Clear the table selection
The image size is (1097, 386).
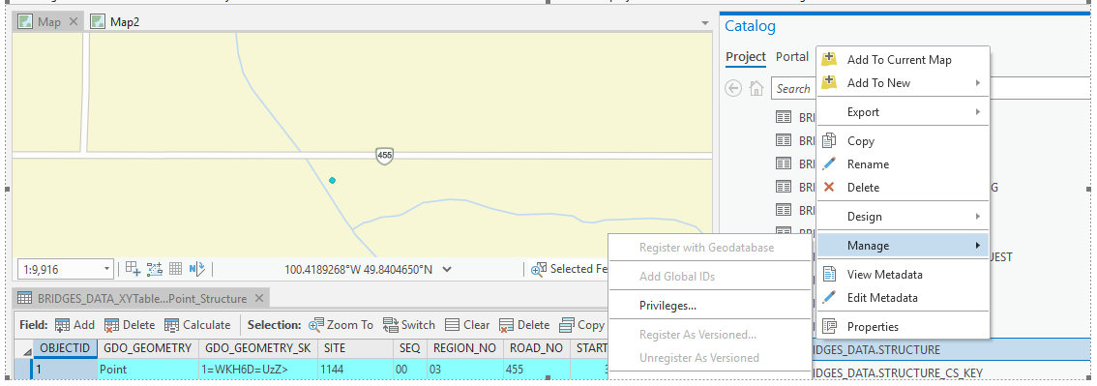[467, 324]
